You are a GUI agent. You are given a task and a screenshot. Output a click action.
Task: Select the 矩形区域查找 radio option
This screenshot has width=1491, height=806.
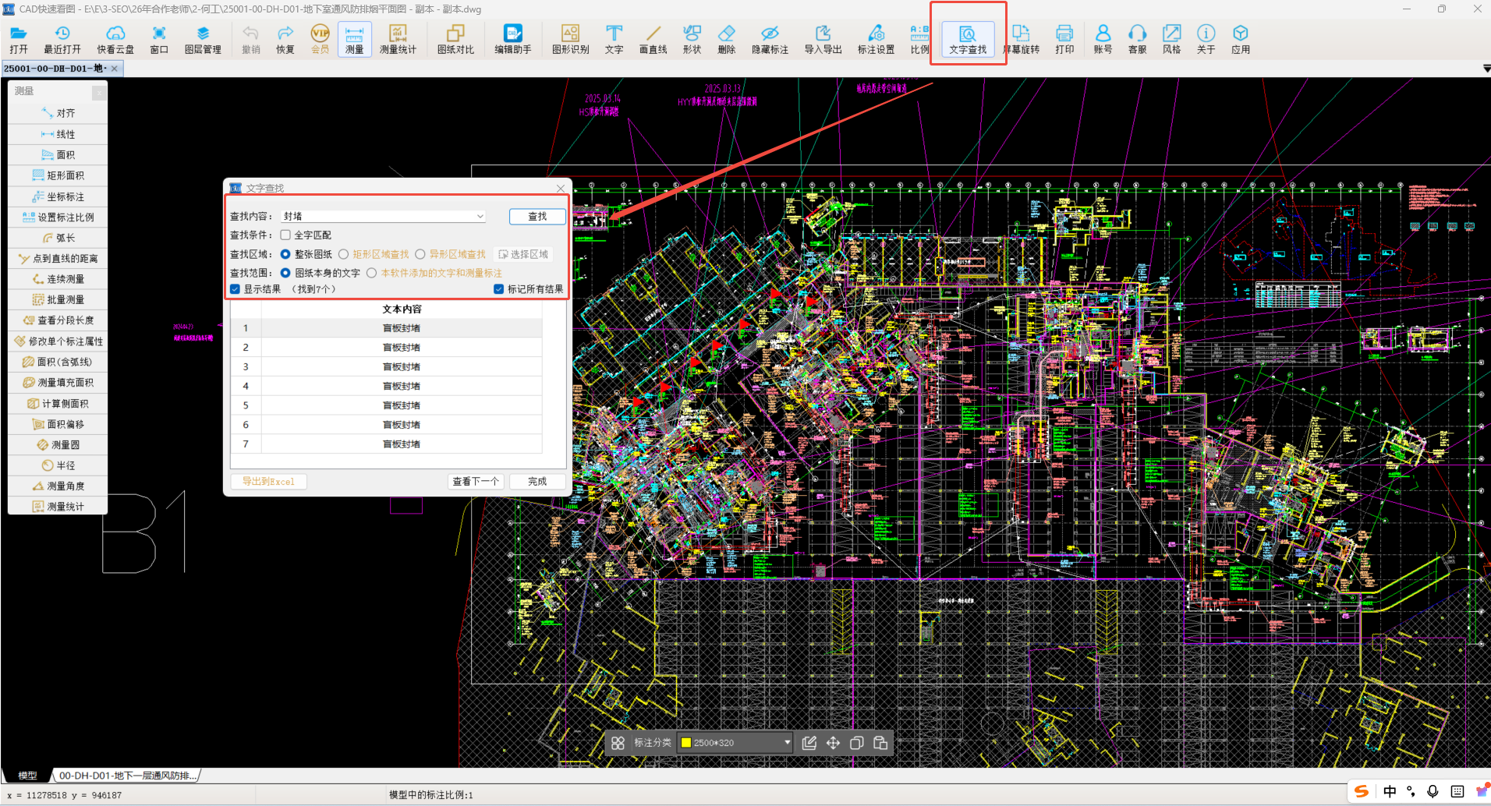point(344,254)
